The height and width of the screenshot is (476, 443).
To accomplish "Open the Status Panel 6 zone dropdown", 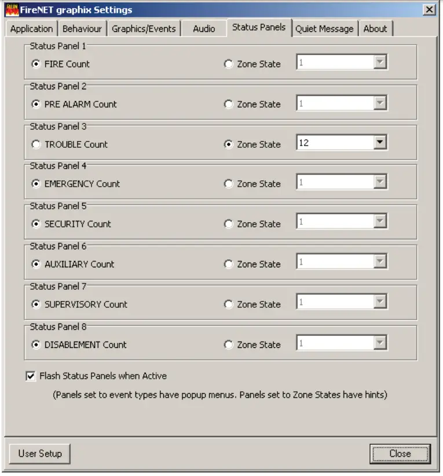I will pyautogui.click(x=380, y=261).
